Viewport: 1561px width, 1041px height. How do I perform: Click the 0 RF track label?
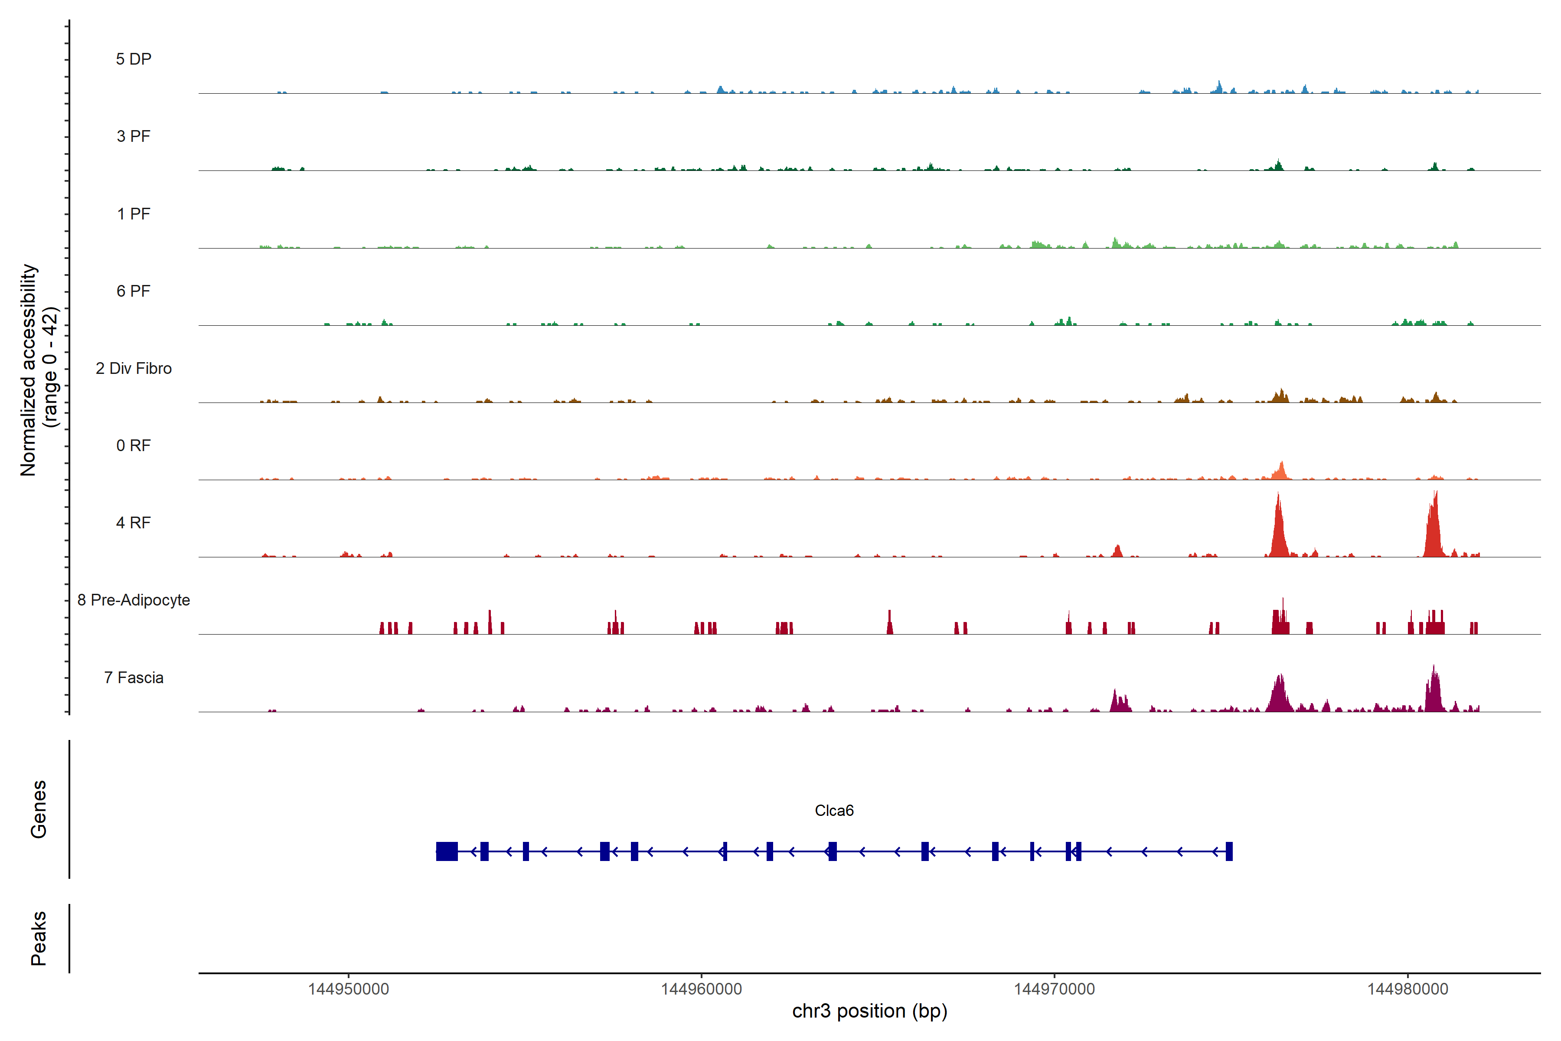(134, 445)
